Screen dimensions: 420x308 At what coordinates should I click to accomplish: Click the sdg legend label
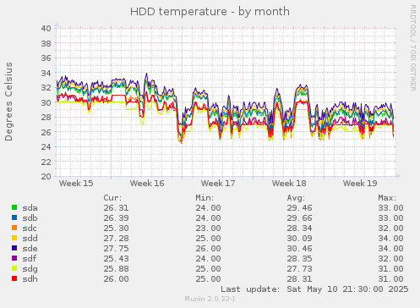30,269
